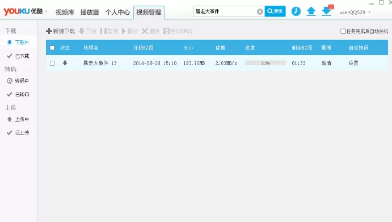This screenshot has width=392, height=222.
Task: Click the 暂停 toolbar button
Action: 109,31
